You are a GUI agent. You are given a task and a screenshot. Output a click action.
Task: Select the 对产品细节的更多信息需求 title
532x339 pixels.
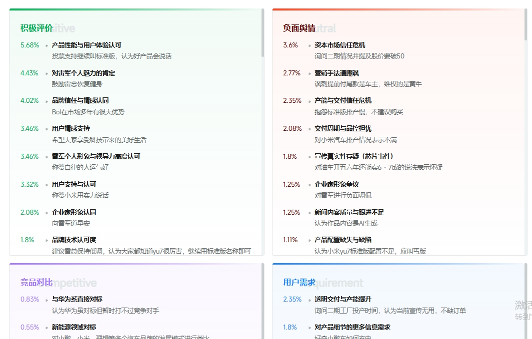tap(352, 327)
